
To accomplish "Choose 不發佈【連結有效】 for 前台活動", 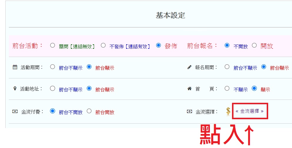I will [103, 46].
